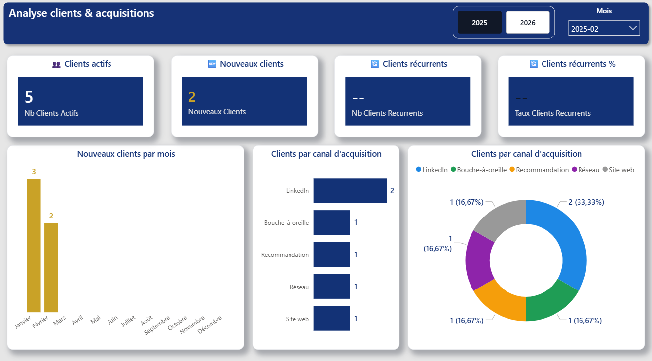Viewport: 652px width, 361px height.
Task: Toggle the 2025 year slicer button
Action: [x=479, y=22]
